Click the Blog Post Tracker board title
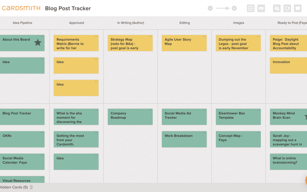The width and height of the screenshot is (307, 192). [68, 9]
